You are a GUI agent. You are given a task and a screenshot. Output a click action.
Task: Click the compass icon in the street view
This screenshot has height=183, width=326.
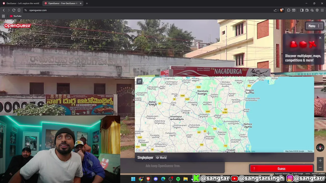pyautogui.click(x=320, y=147)
